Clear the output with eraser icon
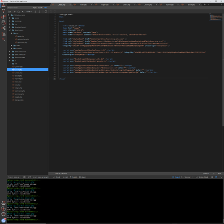 coord(212,177)
